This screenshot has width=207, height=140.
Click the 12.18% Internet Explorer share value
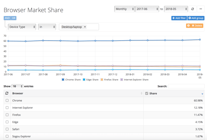pos(198,108)
